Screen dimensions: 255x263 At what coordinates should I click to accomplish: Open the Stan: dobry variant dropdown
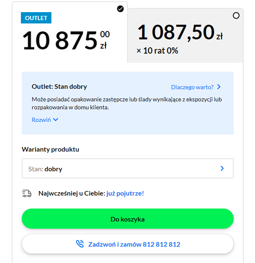coord(127,169)
